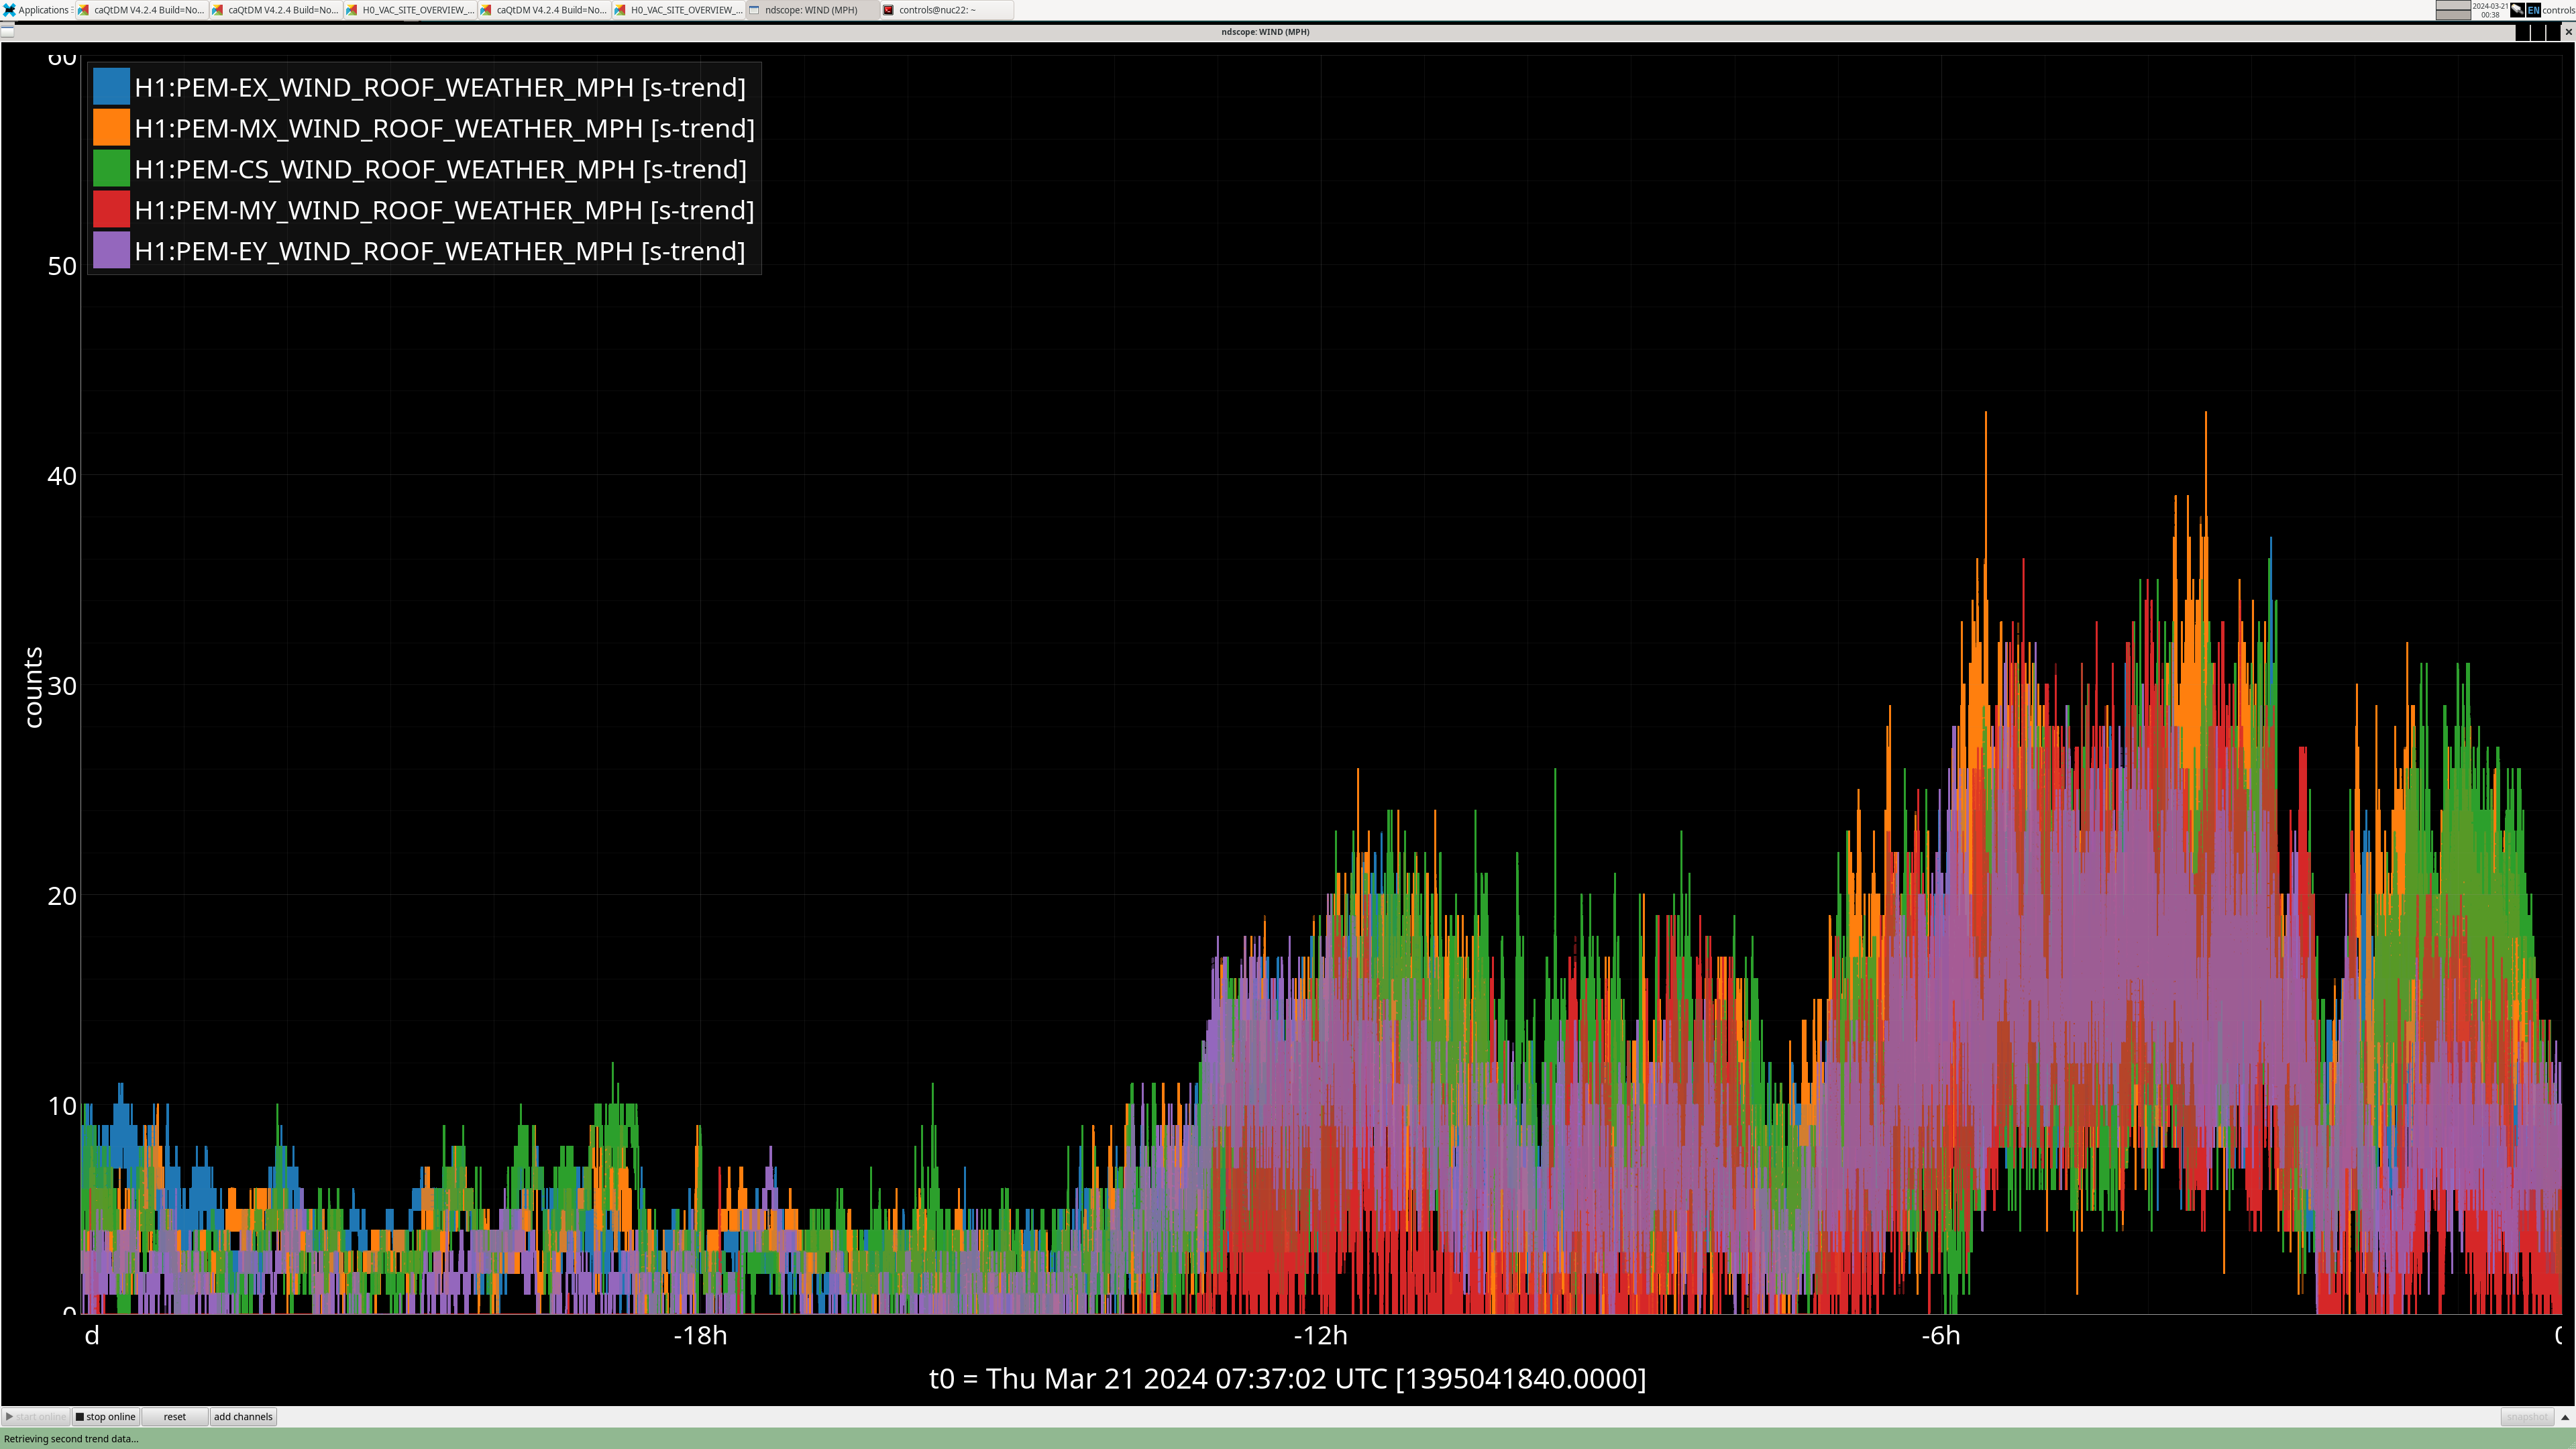Viewport: 2576px width, 1449px height.
Task: Toggle the MY wind channel legend entry
Action: click(x=444, y=210)
